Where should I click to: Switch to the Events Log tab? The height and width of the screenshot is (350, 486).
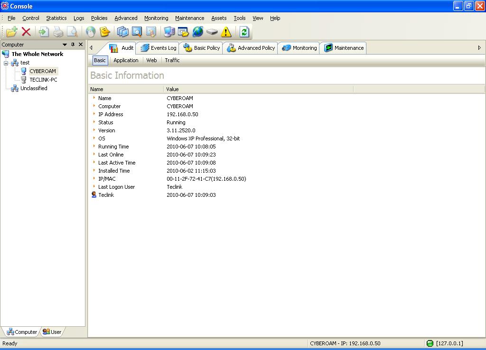click(159, 48)
